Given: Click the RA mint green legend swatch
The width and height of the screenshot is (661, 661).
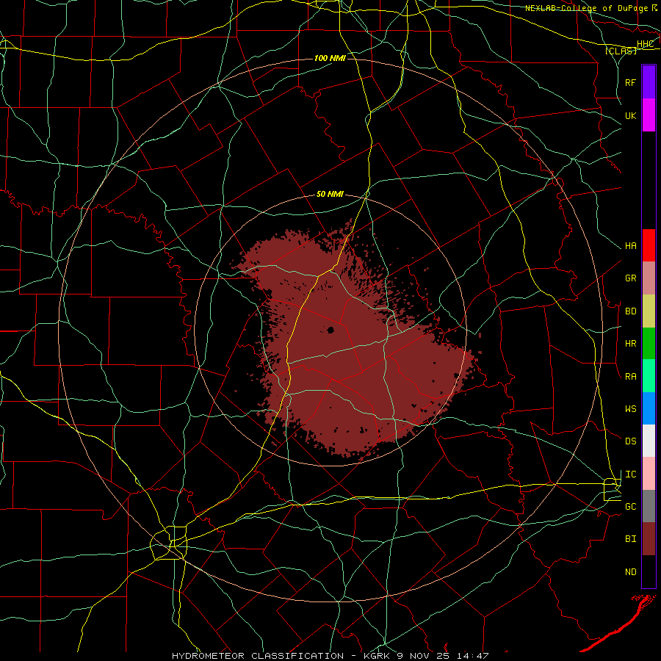Looking at the screenshot, I should point(649,376).
